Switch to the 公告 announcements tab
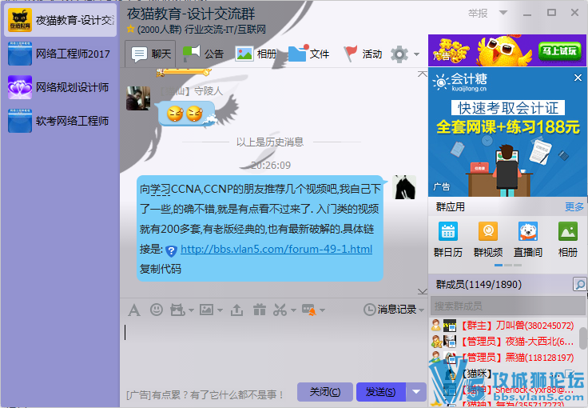 pos(203,54)
